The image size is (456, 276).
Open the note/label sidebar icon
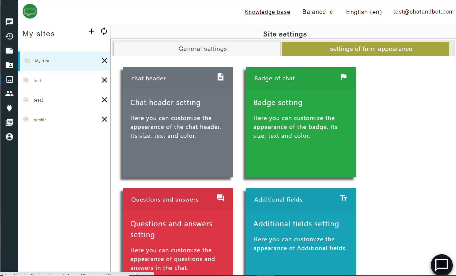[9, 51]
